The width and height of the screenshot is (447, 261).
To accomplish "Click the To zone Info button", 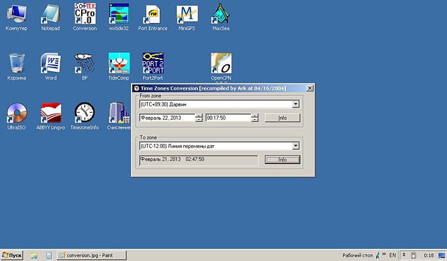I will click(282, 160).
